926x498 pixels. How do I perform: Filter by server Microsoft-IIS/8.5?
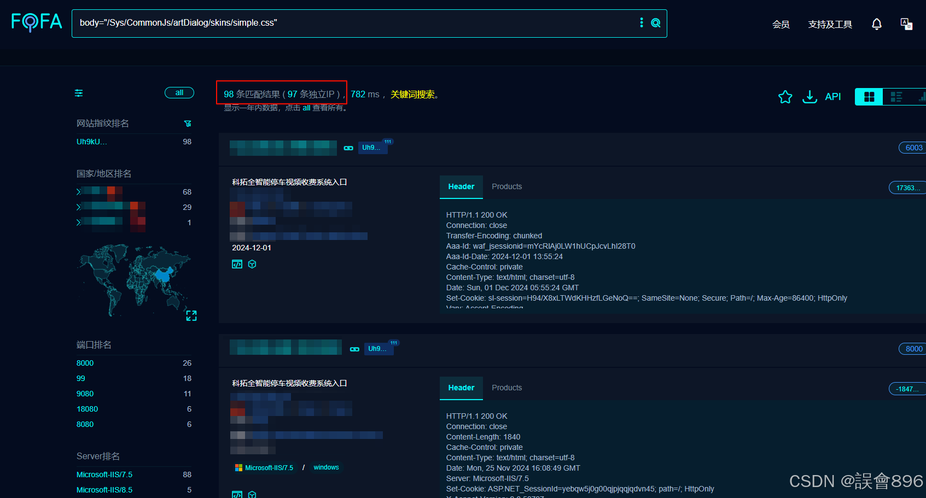coord(104,490)
